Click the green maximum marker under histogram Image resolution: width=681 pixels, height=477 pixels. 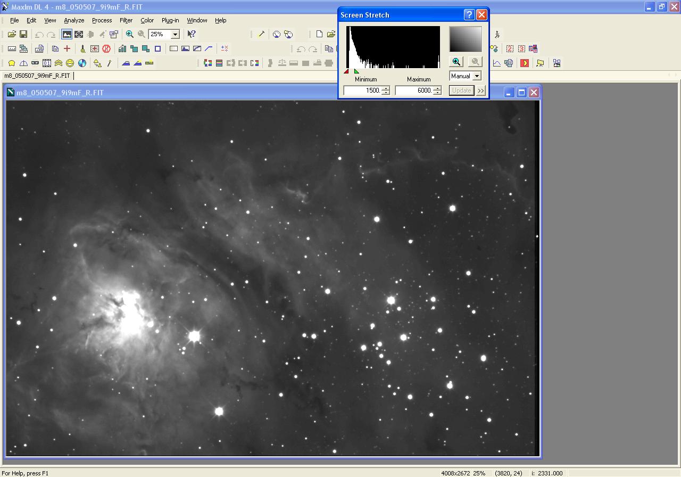[356, 71]
